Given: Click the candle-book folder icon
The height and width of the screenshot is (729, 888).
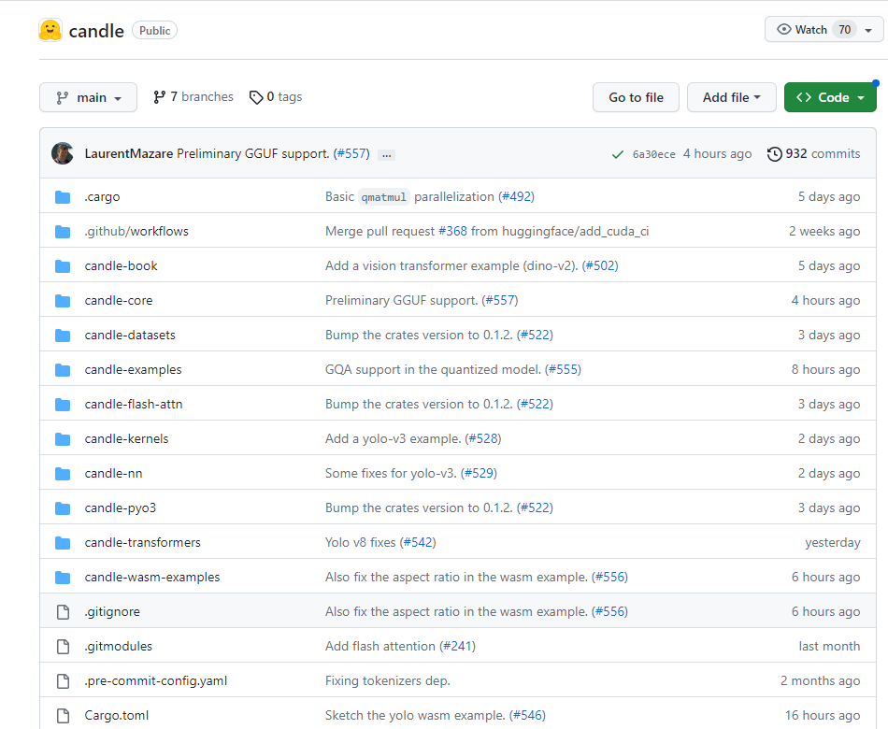Looking at the screenshot, I should tap(63, 266).
